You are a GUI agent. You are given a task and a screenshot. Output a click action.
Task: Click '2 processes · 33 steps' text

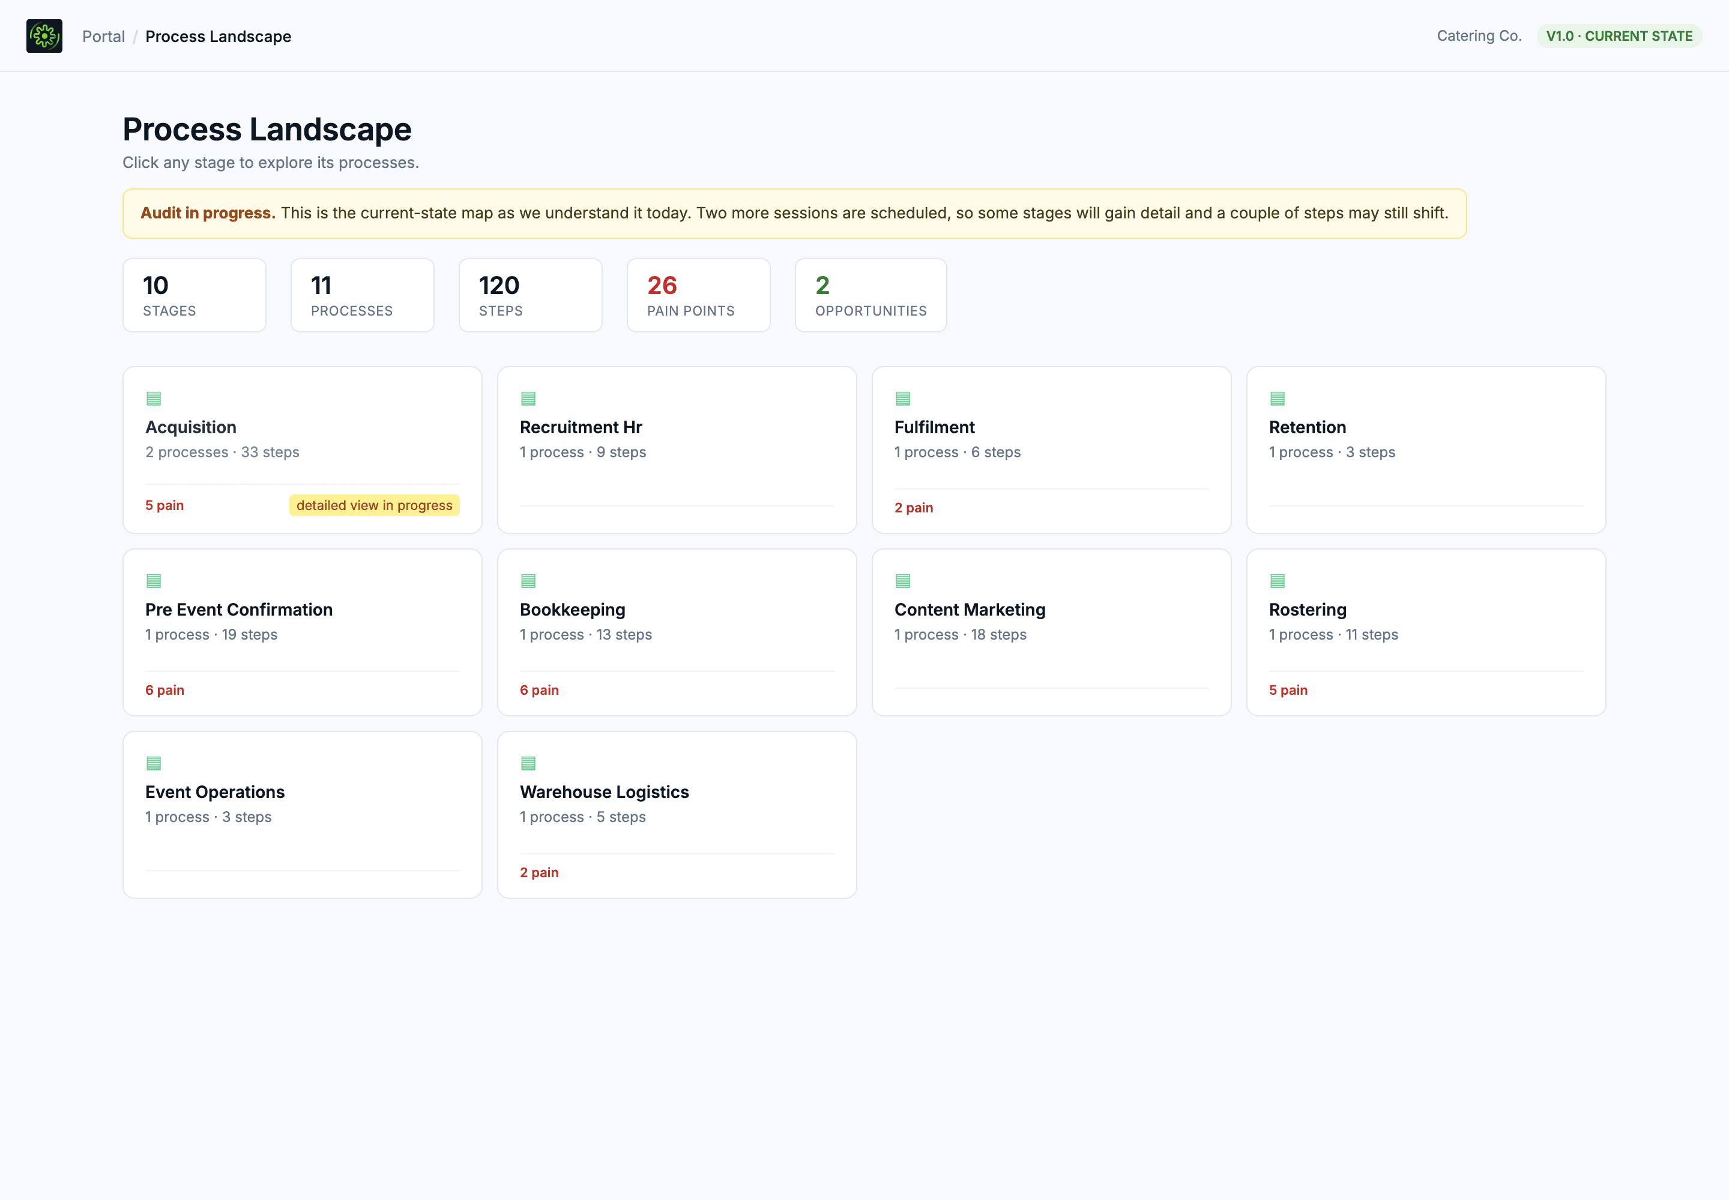(222, 452)
